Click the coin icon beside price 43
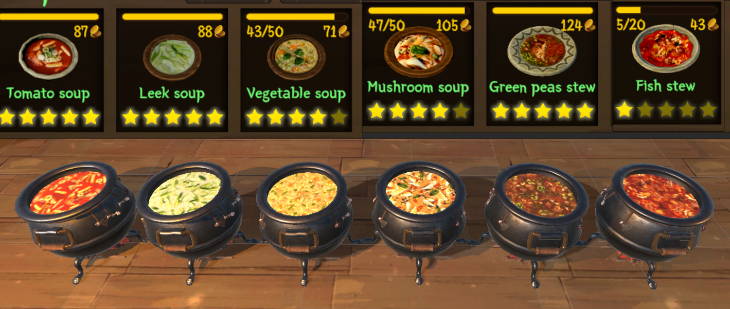 713,25
